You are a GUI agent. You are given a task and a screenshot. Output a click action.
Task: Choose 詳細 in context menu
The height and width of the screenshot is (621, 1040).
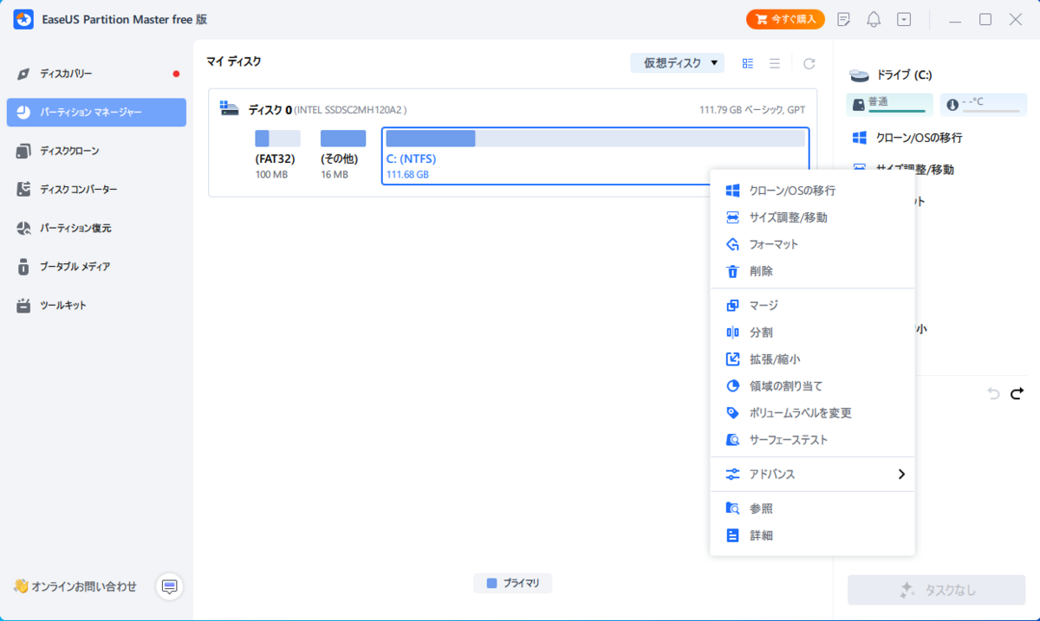812,536
